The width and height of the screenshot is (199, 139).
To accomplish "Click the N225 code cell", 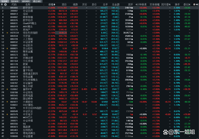I will coord(13,108).
